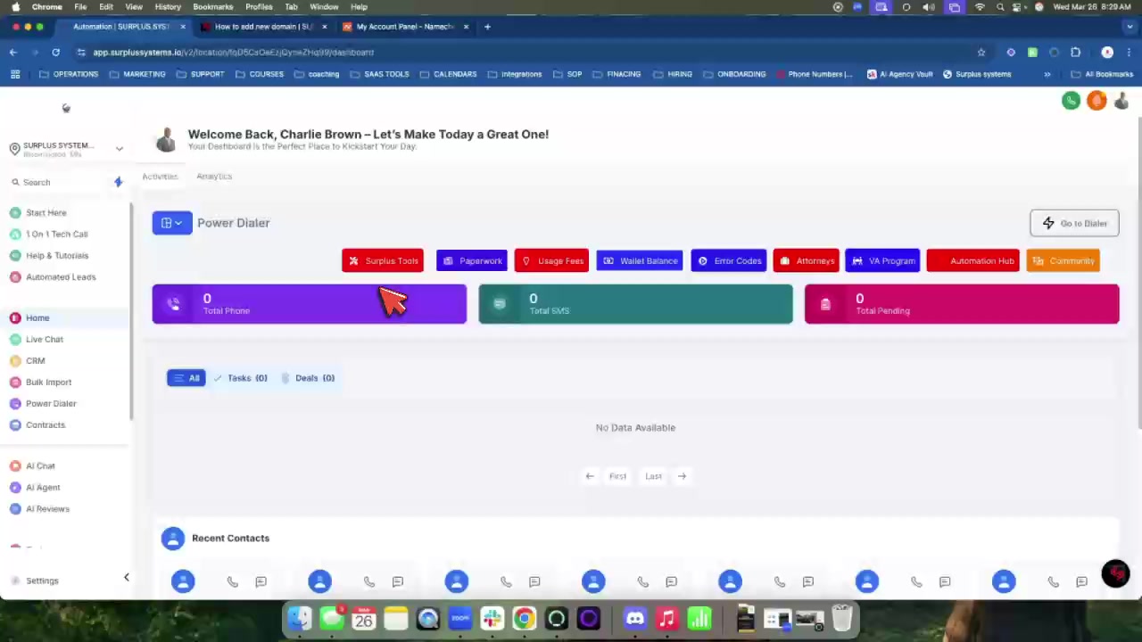Open the Wallet Balance button

[x=640, y=261]
